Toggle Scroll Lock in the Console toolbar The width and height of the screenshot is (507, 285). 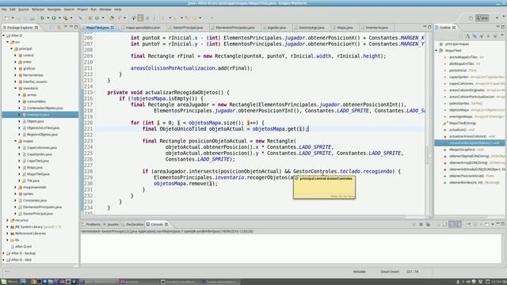(x=445, y=224)
